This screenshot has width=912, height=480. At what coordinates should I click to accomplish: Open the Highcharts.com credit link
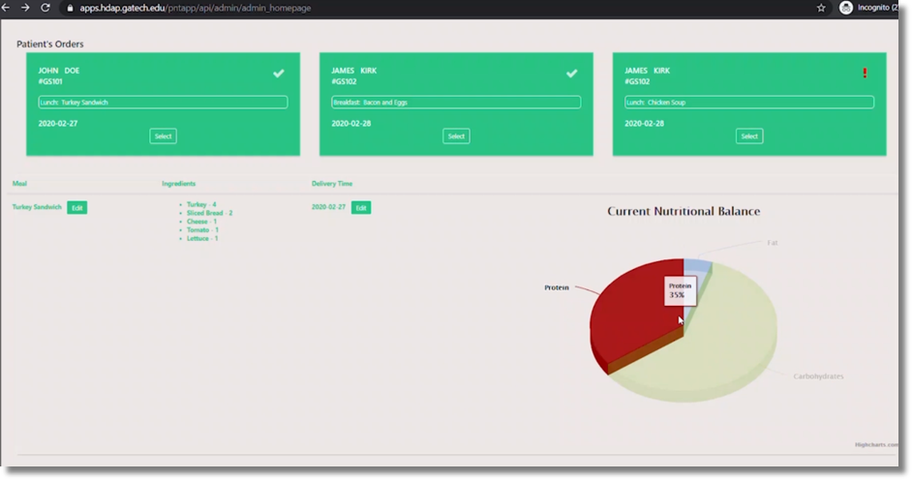[x=875, y=445]
